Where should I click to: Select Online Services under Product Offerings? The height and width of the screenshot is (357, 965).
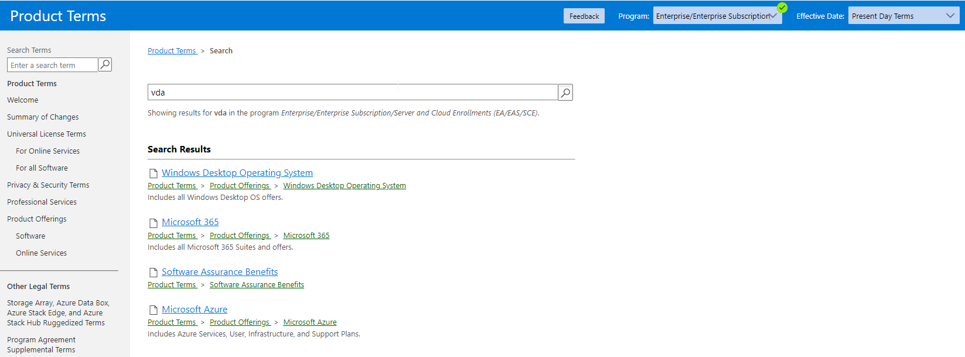point(41,253)
